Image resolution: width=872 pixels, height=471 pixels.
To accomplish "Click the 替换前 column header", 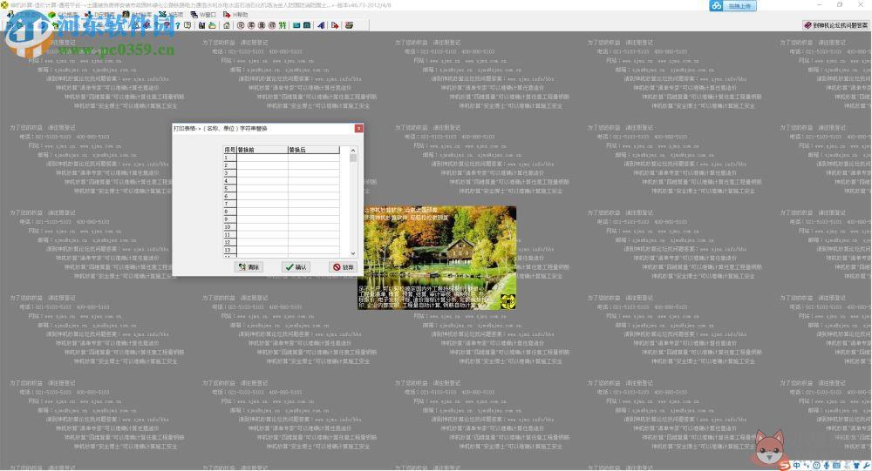I will pyautogui.click(x=262, y=150).
